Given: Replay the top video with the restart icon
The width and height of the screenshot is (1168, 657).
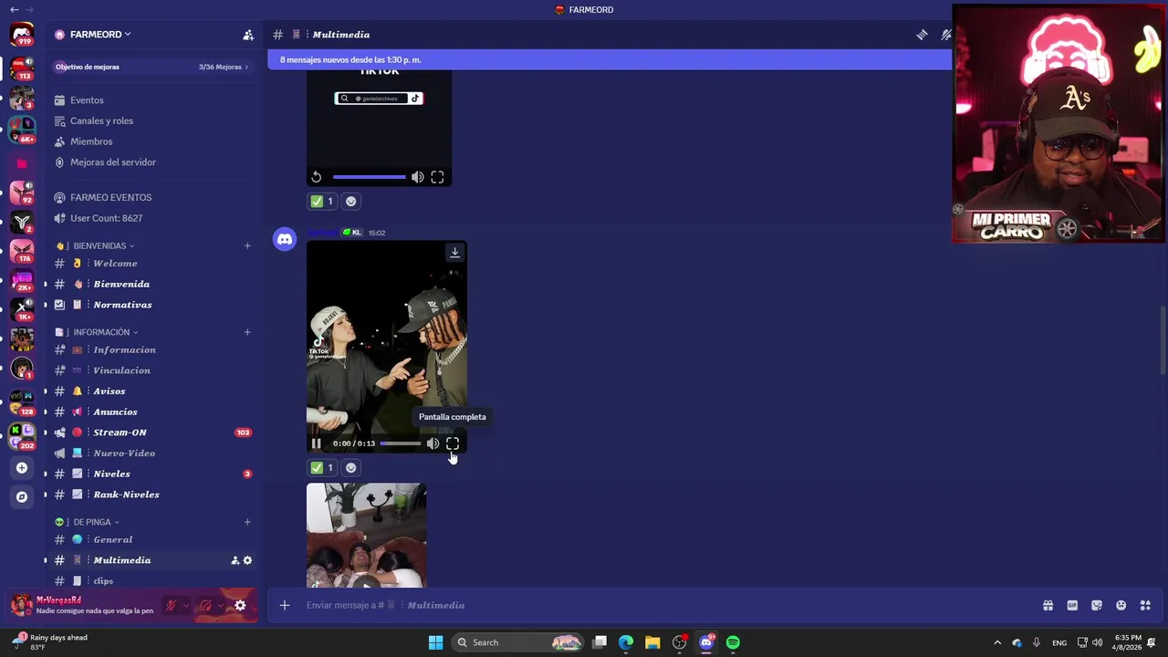Looking at the screenshot, I should [x=316, y=177].
